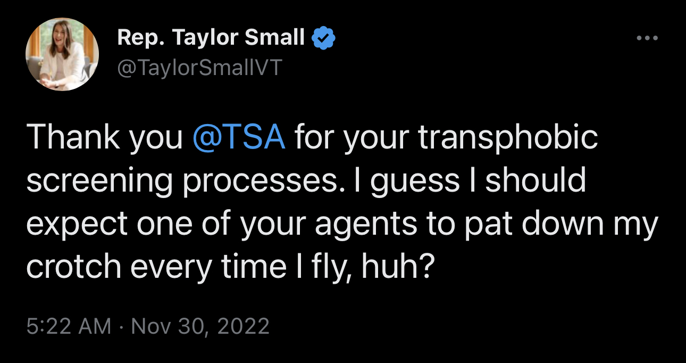Click the Nov 30, 2022 date
The height and width of the screenshot is (363, 686).
200,325
